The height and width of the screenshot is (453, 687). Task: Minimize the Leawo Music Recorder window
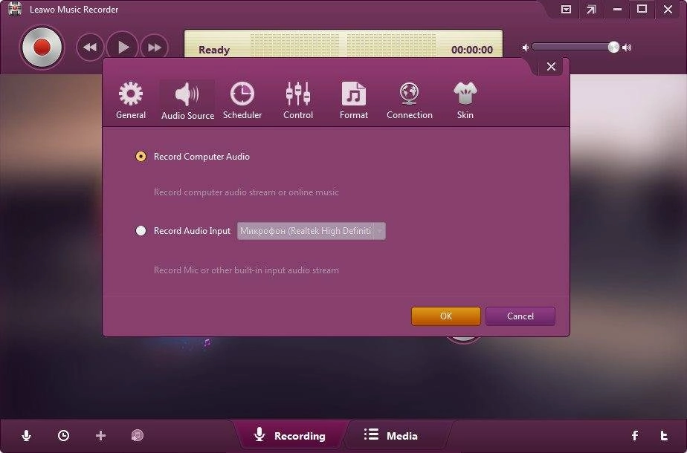[617, 9]
